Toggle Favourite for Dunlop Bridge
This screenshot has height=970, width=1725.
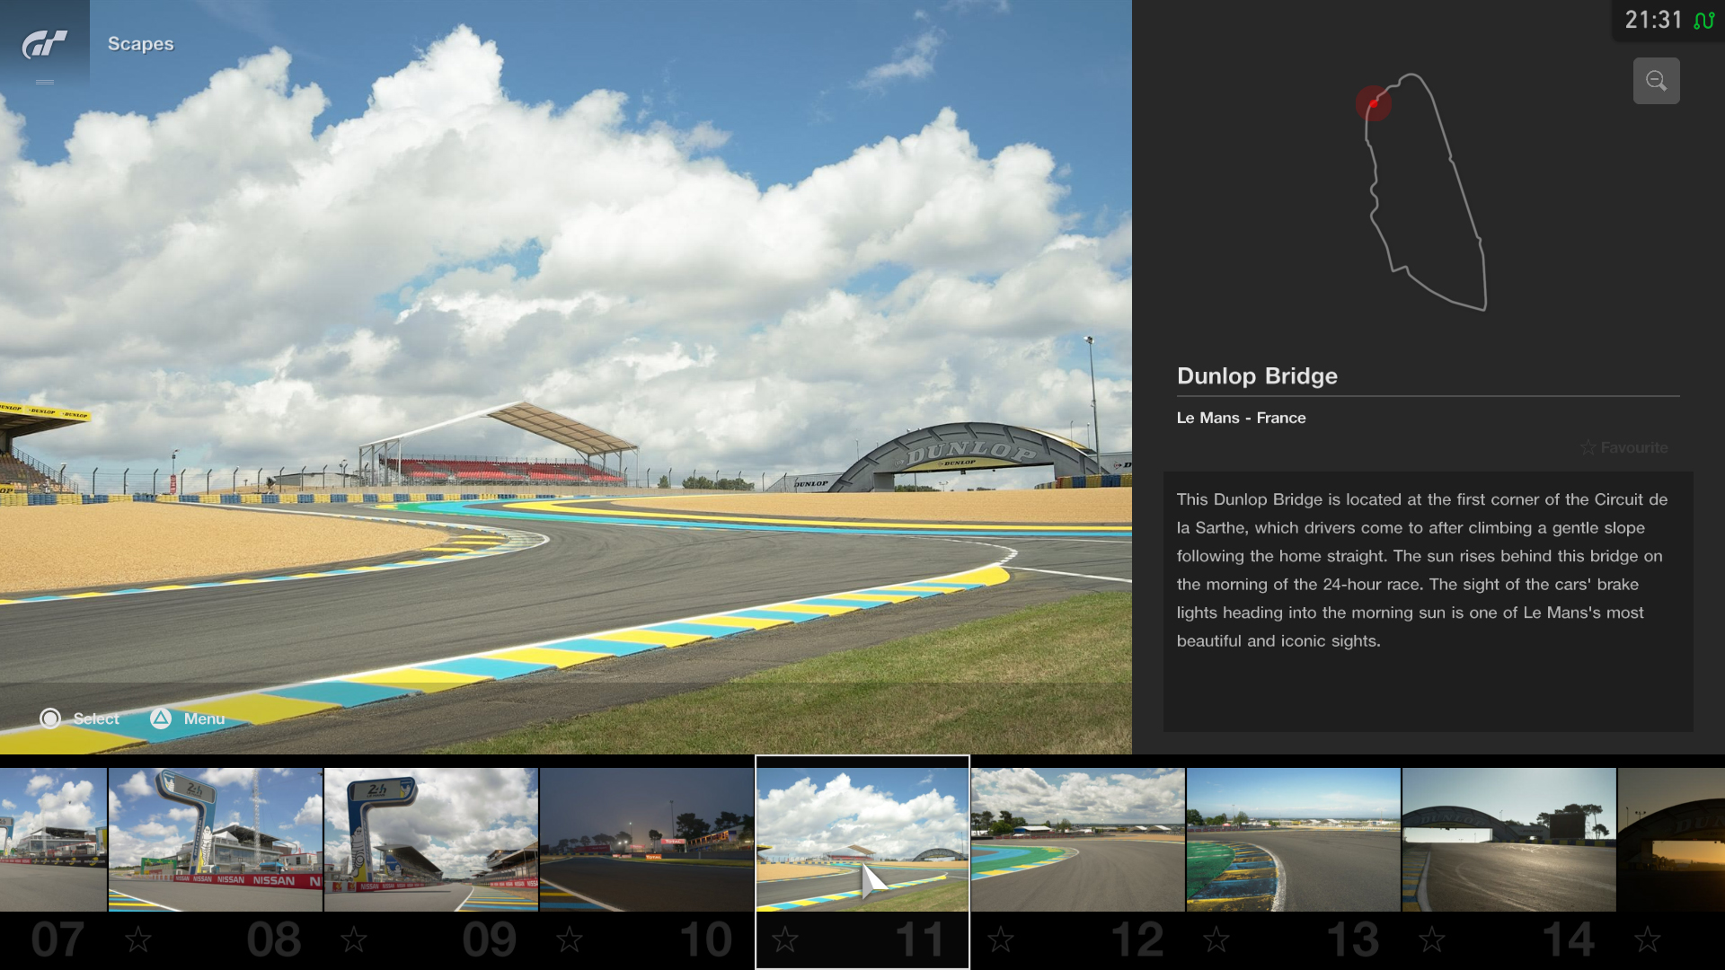click(1624, 447)
